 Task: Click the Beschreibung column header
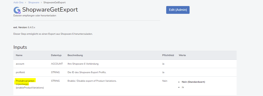coord(75,55)
